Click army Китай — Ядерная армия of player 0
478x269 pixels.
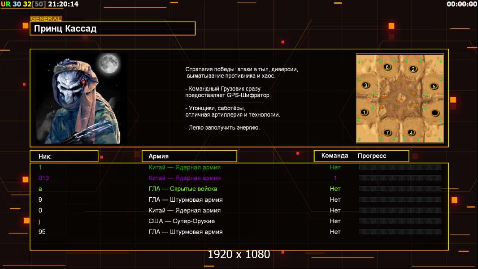click(x=184, y=211)
